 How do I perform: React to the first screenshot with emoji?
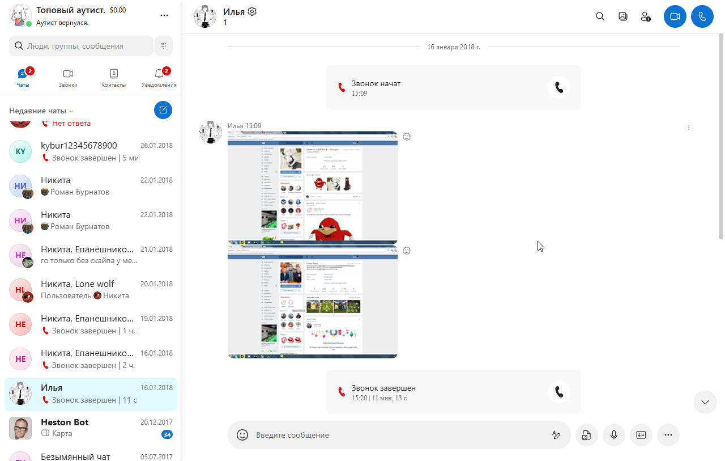point(406,137)
